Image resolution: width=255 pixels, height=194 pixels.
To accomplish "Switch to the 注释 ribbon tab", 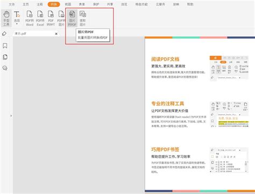I will (40, 4).
